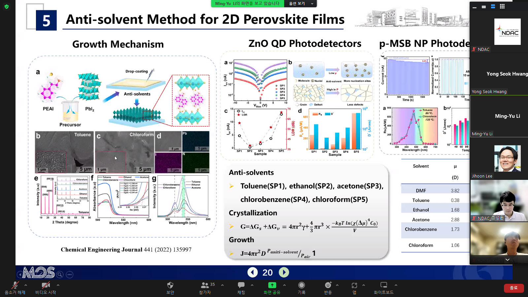Hide thumbnail video panel with the dash icon
Viewport: 528px width, 297px height.
[475, 7]
